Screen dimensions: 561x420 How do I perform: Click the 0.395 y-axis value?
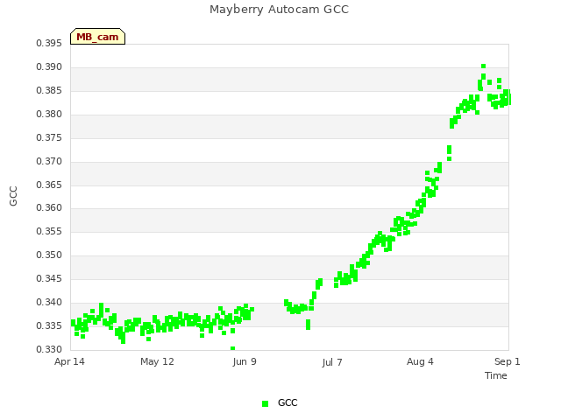pyautogui.click(x=49, y=44)
